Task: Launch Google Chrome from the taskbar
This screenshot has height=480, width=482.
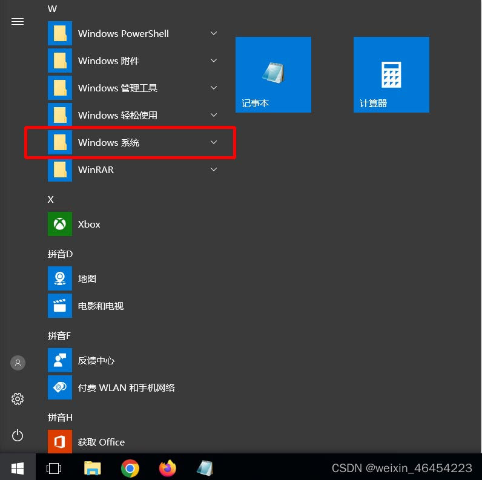Action: coord(130,468)
